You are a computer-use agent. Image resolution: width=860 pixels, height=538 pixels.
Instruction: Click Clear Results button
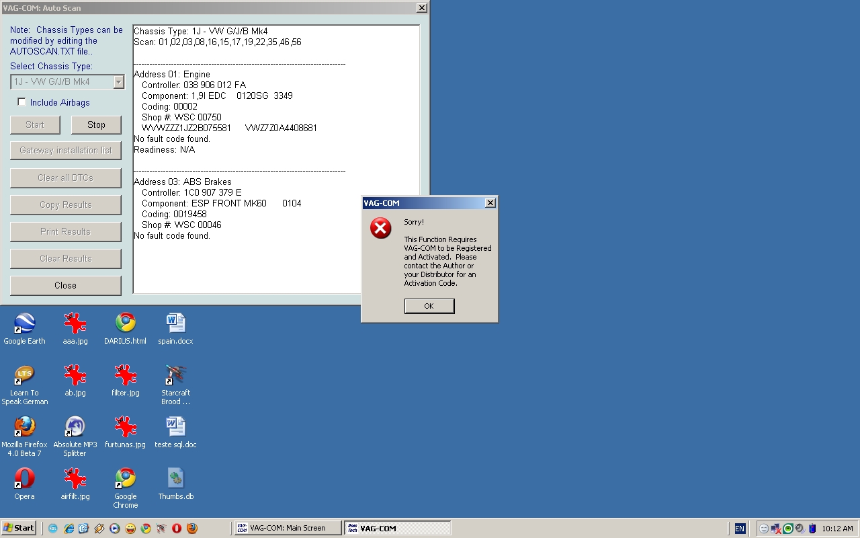(x=65, y=258)
